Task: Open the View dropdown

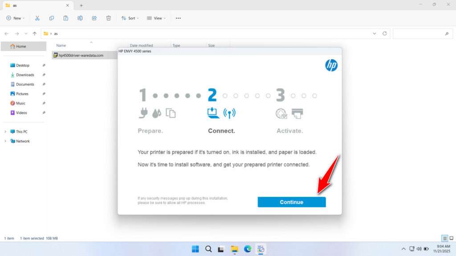Action: pyautogui.click(x=156, y=18)
